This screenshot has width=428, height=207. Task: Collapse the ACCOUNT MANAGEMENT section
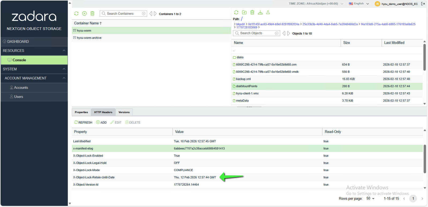[64, 78]
